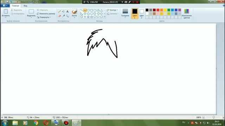Select the Fill with color bucket tool

click(x=63, y=12)
